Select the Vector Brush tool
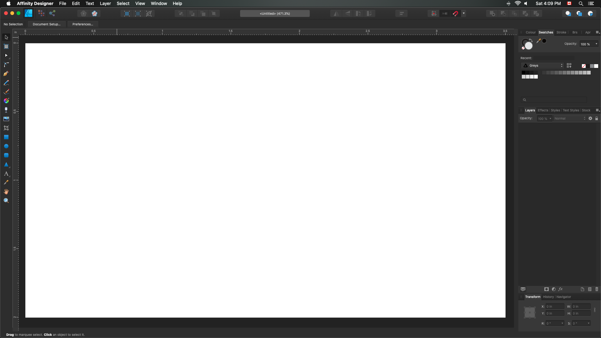The width and height of the screenshot is (601, 338). tap(6, 92)
